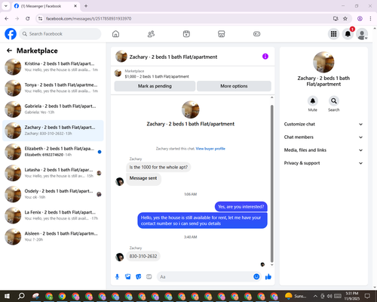The height and width of the screenshot is (302, 377).
Task: Choose a sticker
Action: click(x=139, y=277)
